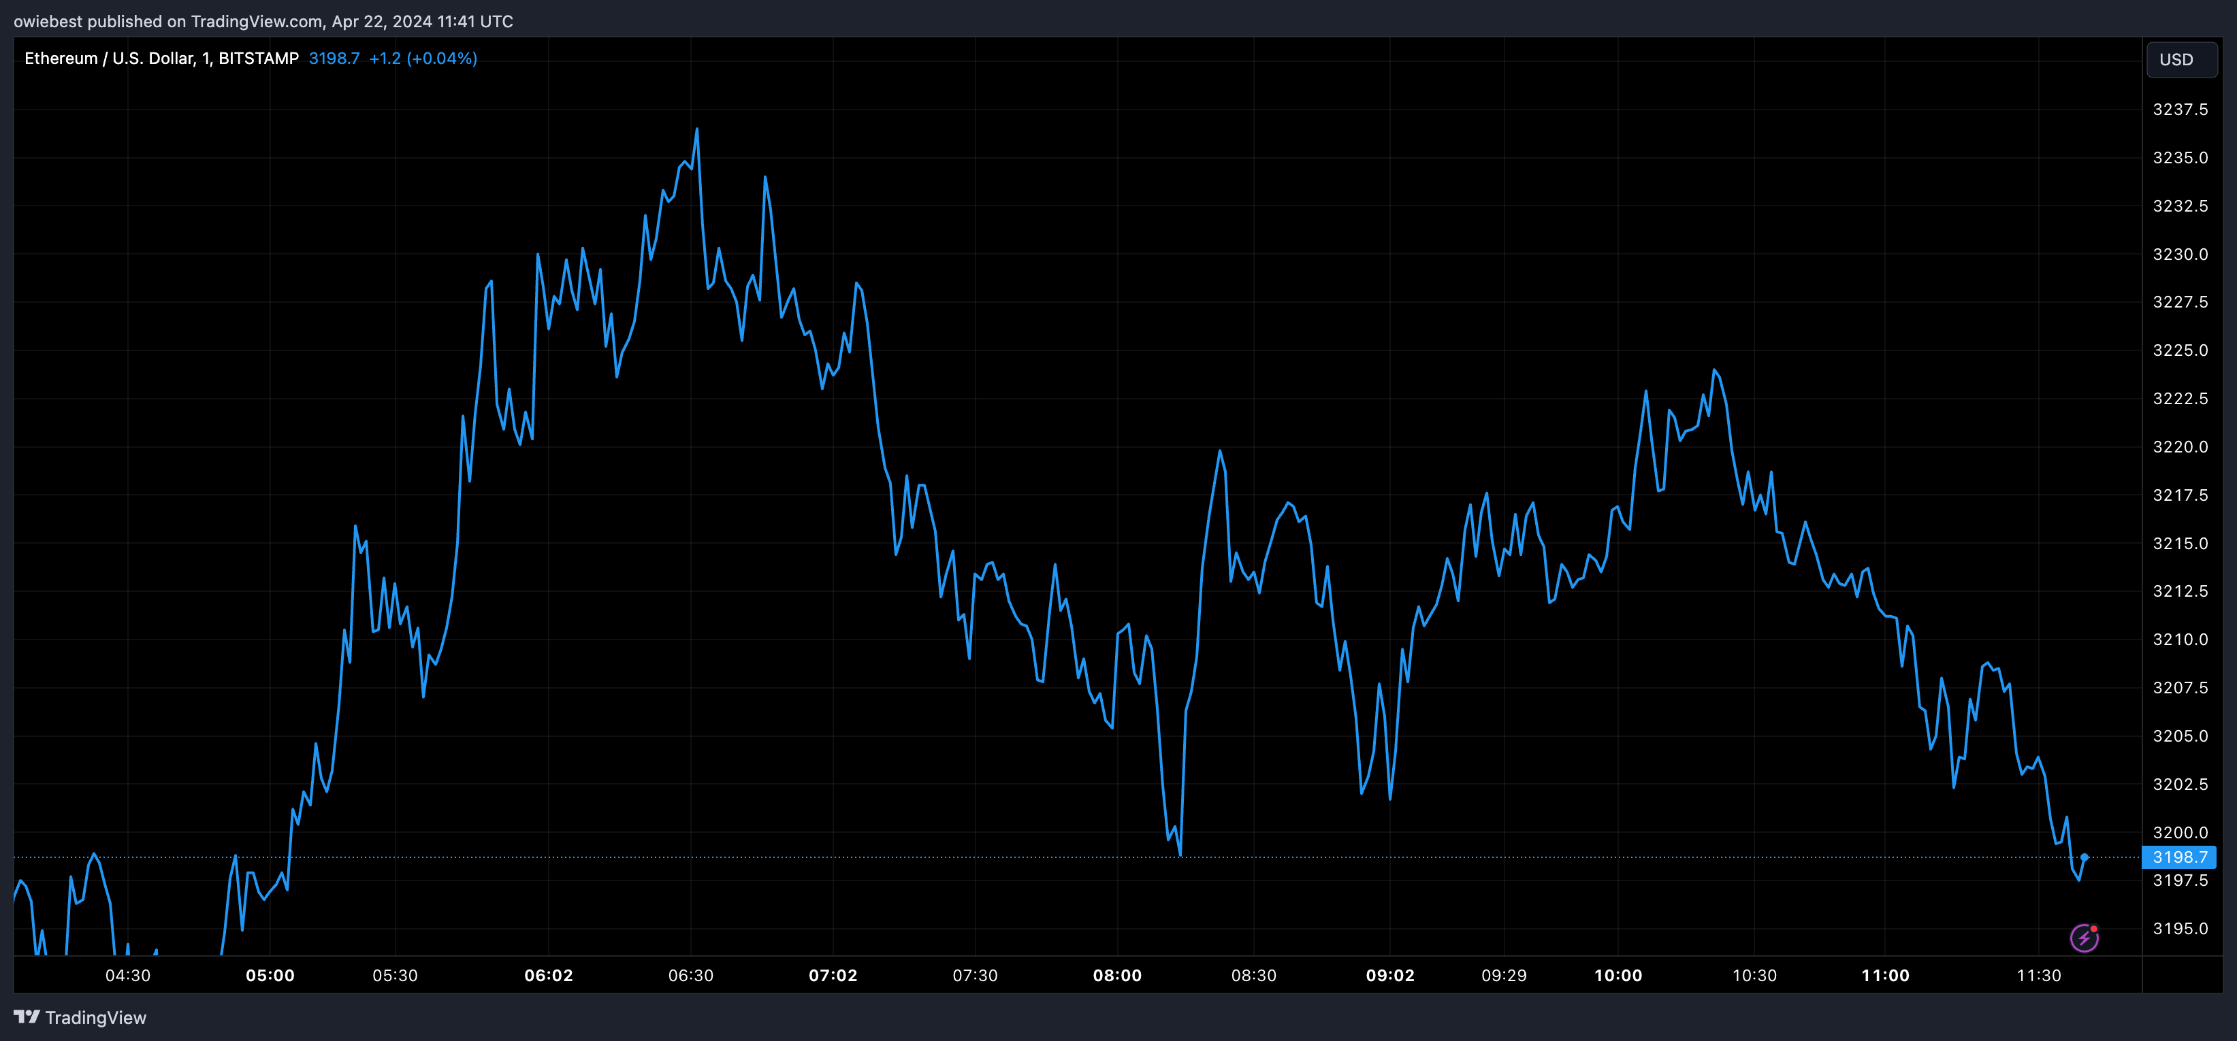Click the 06:30 time axis label
Image resolution: width=2237 pixels, height=1041 pixels.
[x=691, y=975]
